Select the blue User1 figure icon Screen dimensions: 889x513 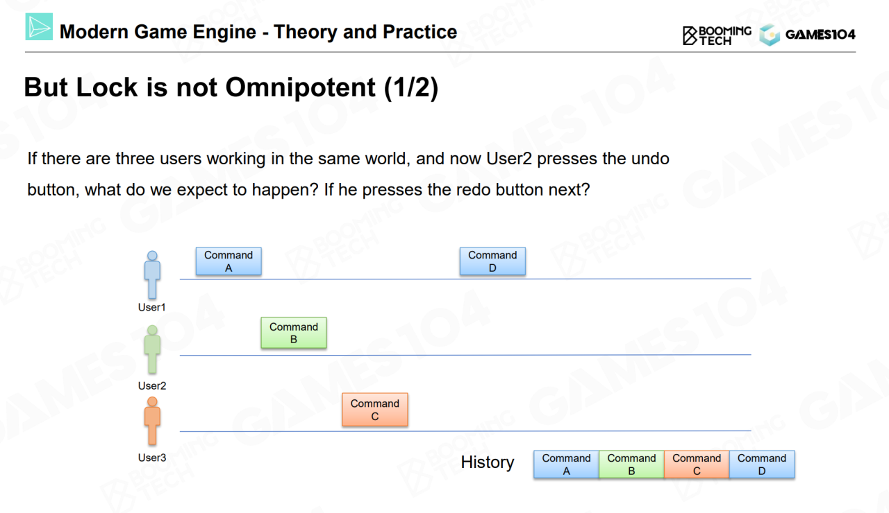click(152, 275)
